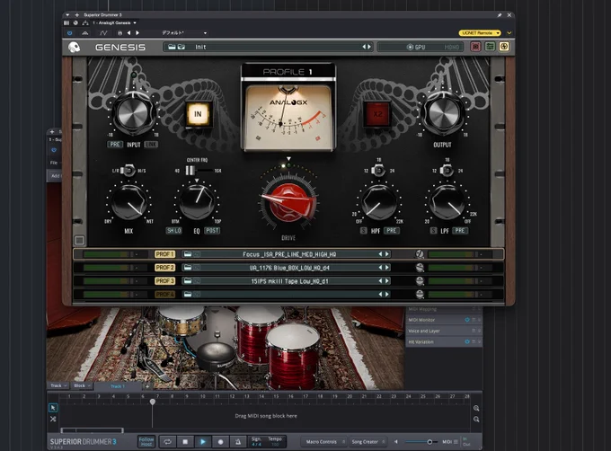This screenshot has height=451, width=611.
Task: Expand yellow chevron beside UCNET Remote
Action: [x=509, y=33]
